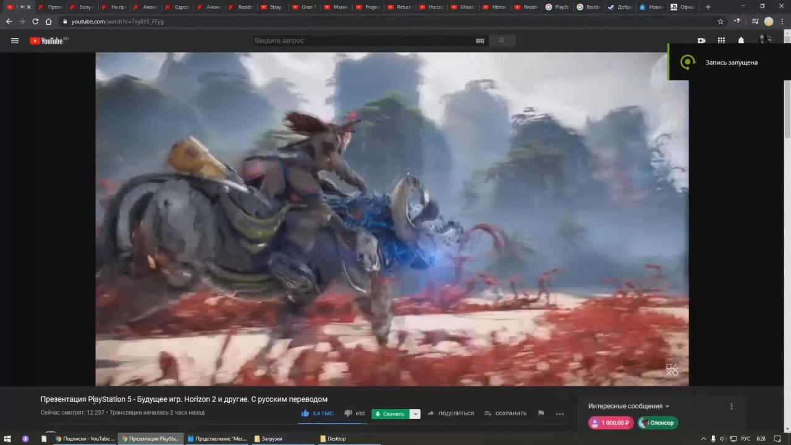Open the YouTube apps grid
The width and height of the screenshot is (791, 445).
coord(721,41)
